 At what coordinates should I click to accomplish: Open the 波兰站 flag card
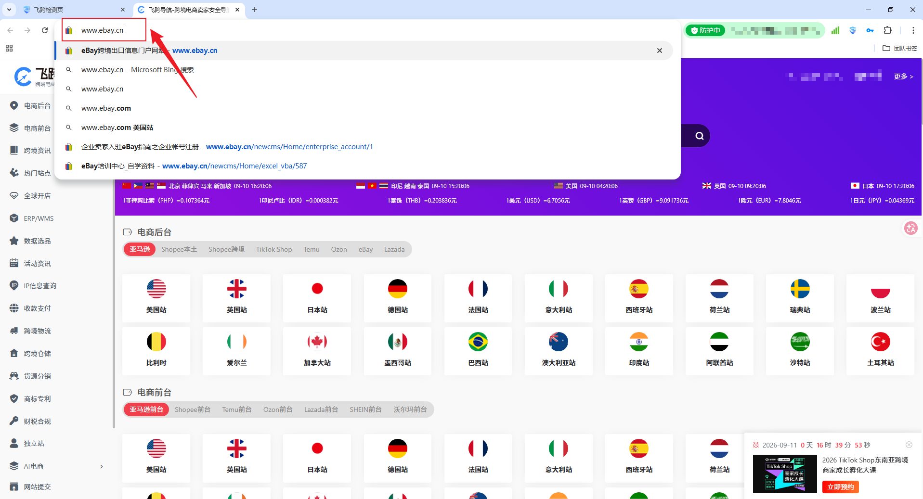(x=881, y=298)
